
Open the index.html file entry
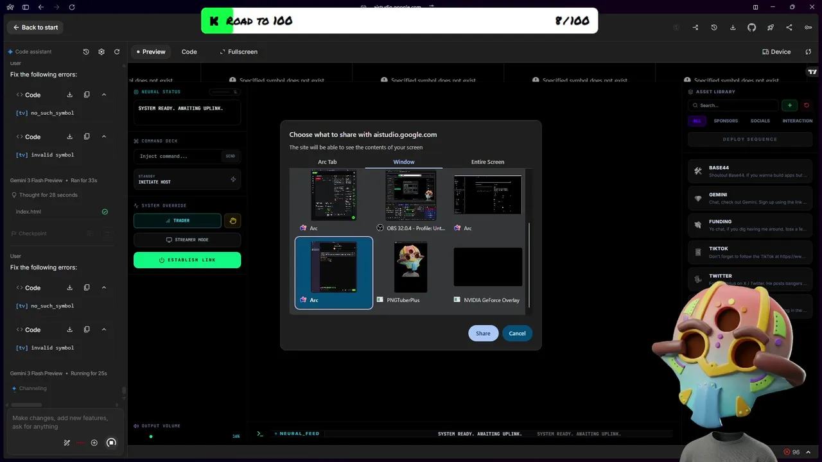pos(62,212)
